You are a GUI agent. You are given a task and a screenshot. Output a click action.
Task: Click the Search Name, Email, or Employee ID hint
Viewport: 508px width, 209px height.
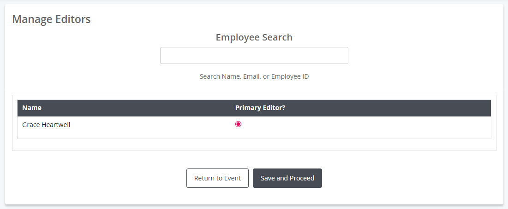254,76
